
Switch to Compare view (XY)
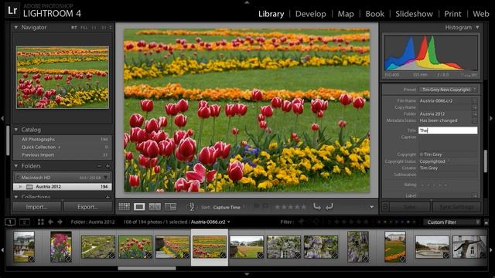click(x=155, y=207)
